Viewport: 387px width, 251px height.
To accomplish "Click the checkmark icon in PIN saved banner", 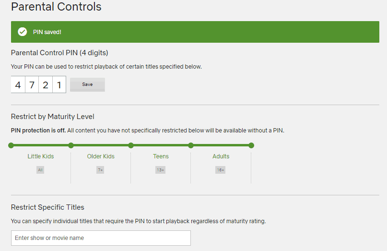I will coord(22,32).
